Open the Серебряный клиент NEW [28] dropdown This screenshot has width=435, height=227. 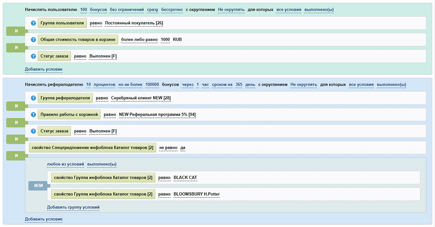point(141,98)
